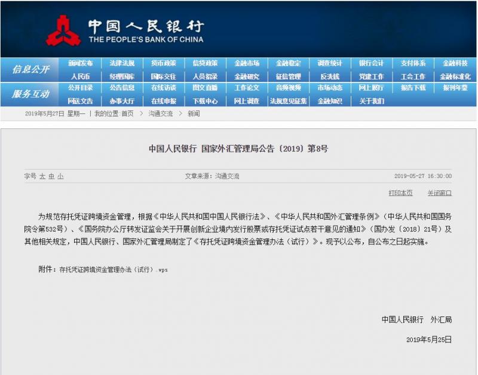Viewport: 478px width, 375px height.
Task: Go to 首页 in the breadcrumb
Action: (x=127, y=113)
